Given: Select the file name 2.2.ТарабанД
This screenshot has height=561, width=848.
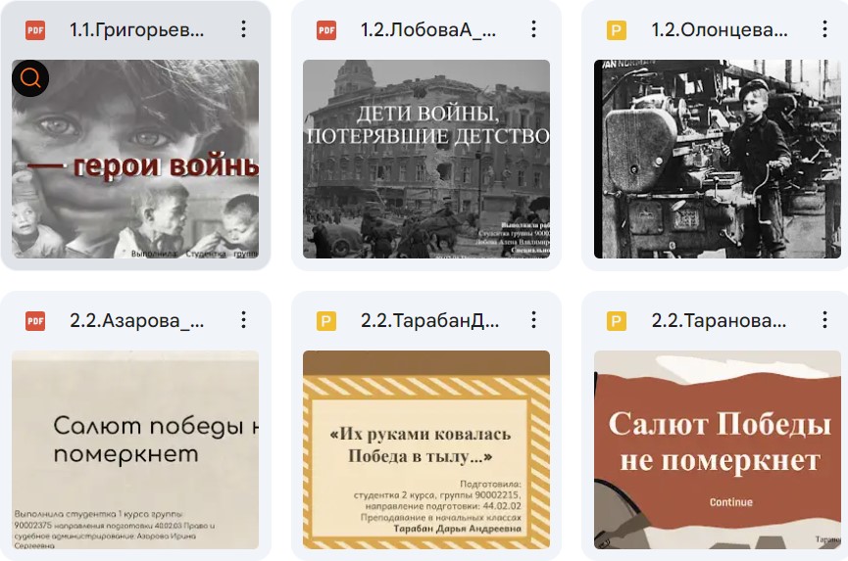Looking at the screenshot, I should point(430,321).
